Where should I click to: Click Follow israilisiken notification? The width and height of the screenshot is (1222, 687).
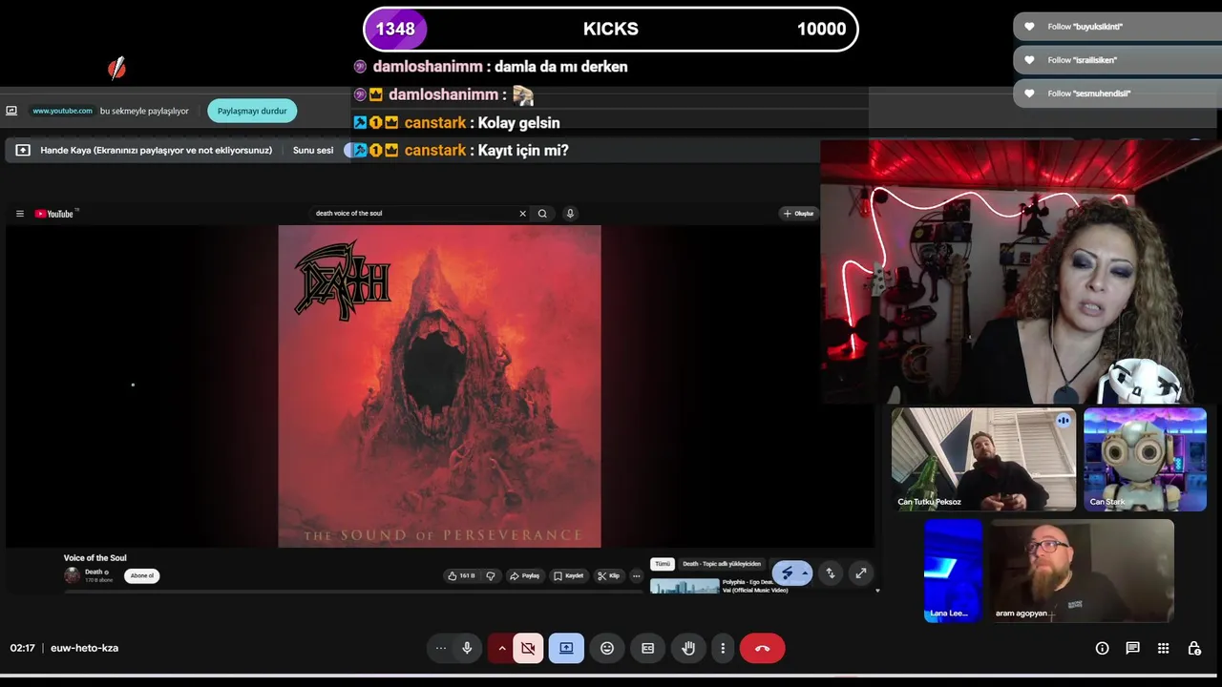[1117, 60]
